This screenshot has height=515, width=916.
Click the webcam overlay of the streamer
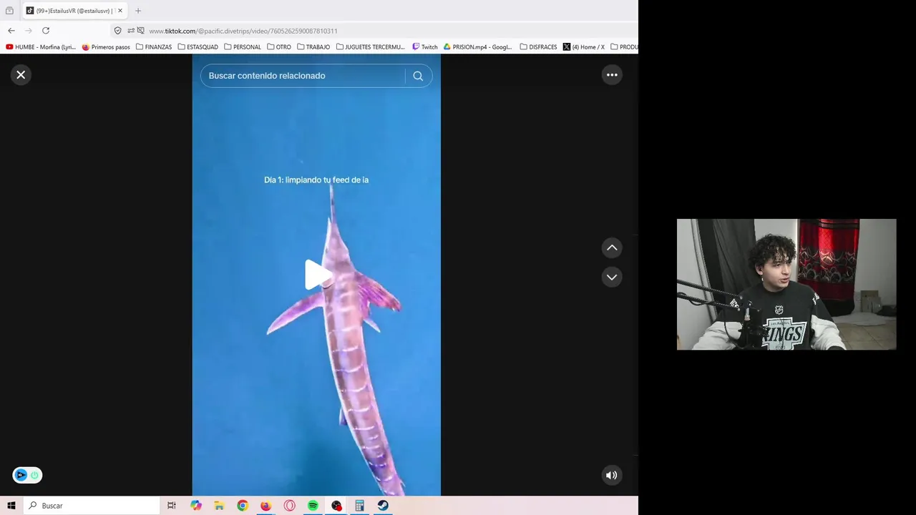786,285
